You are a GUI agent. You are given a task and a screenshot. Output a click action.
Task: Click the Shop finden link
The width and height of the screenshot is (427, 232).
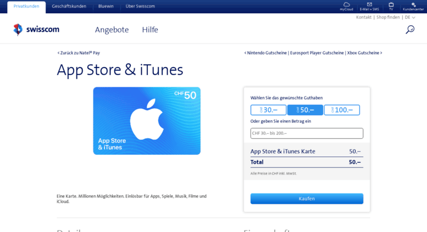(x=388, y=17)
